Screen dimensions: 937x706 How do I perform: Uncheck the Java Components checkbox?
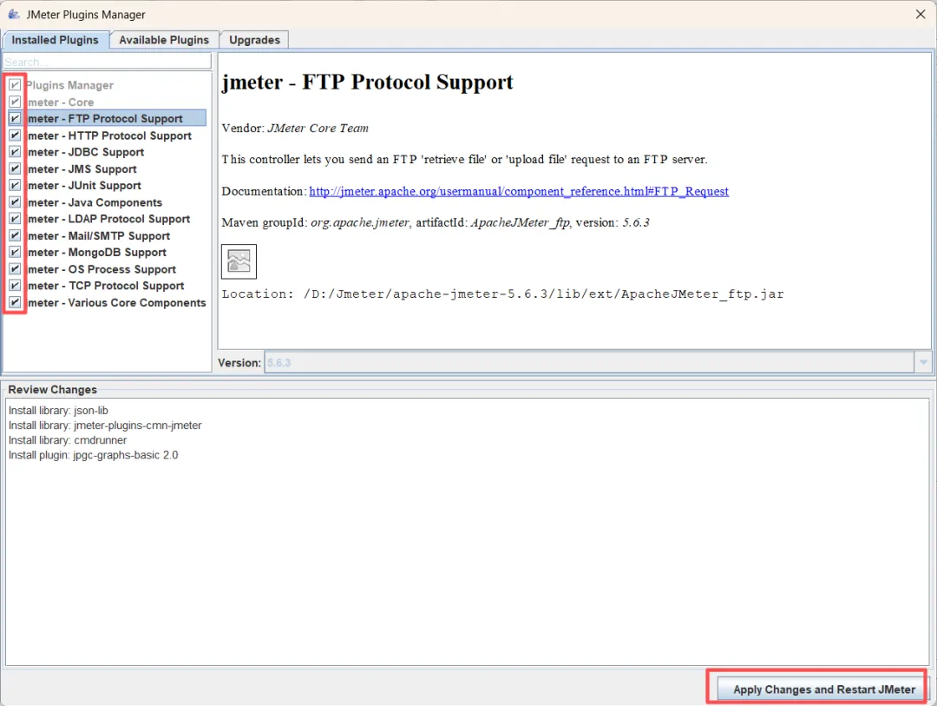point(15,202)
